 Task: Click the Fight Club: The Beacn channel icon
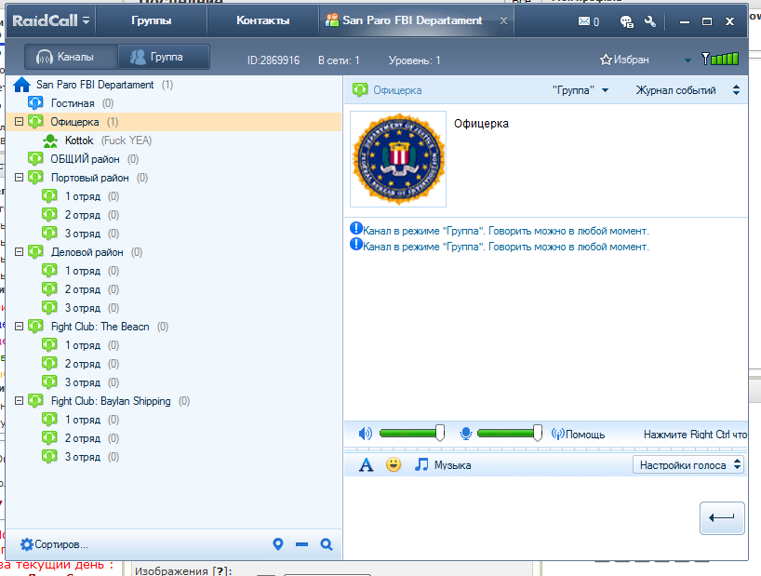(35, 326)
